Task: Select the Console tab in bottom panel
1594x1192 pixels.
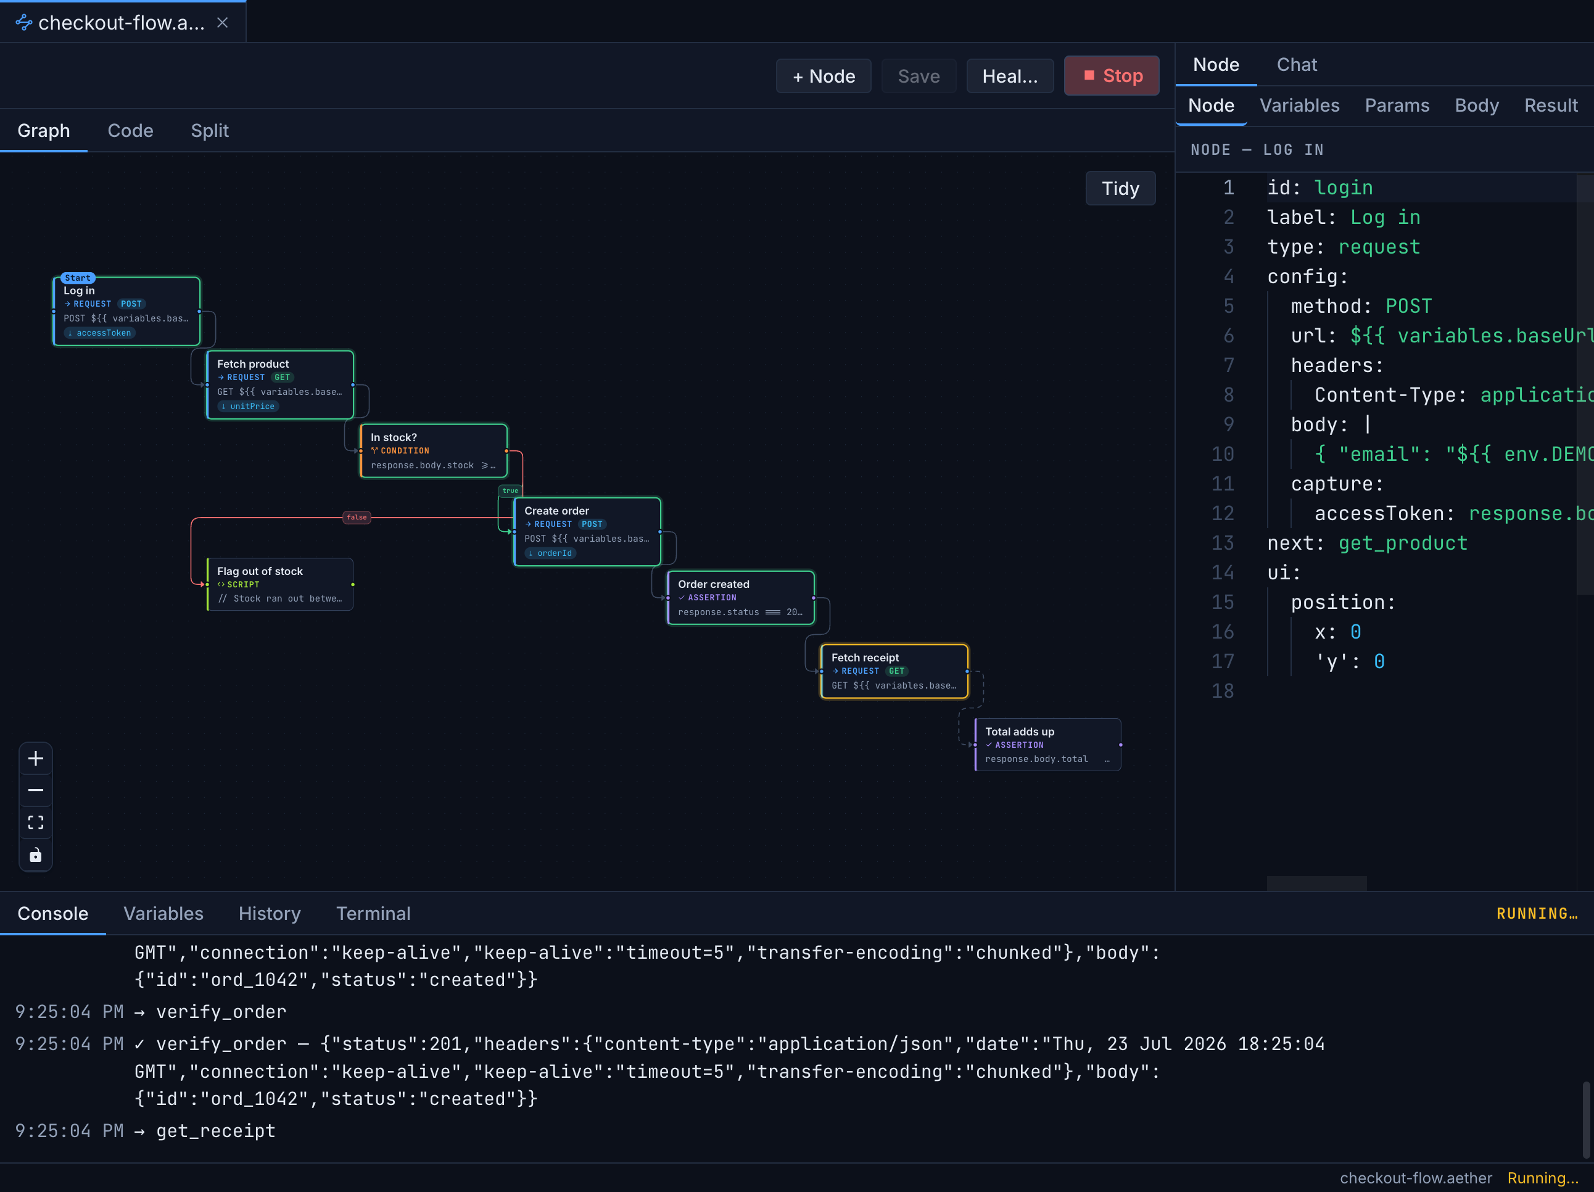Action: tap(52, 913)
